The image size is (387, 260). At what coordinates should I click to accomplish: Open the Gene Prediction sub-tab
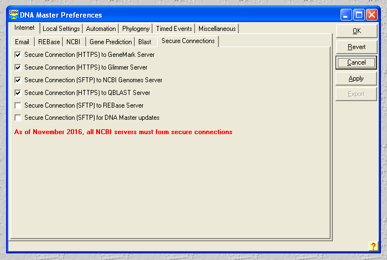[x=111, y=42]
